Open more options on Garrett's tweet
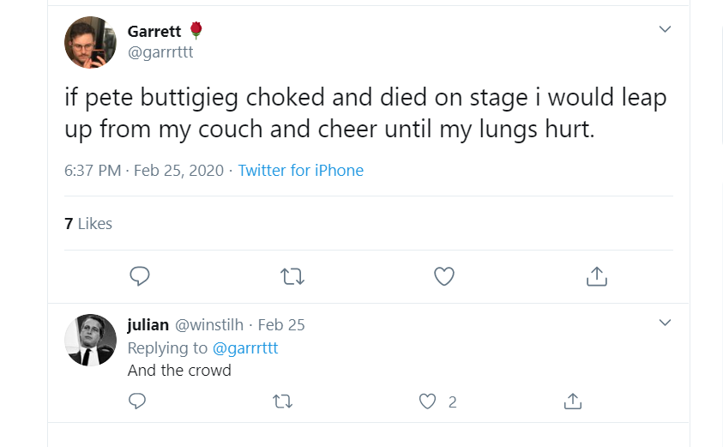The height and width of the screenshot is (447, 723). [x=665, y=29]
